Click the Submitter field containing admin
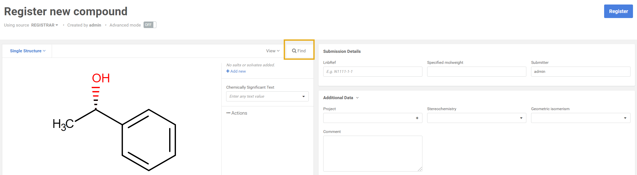Image resolution: width=637 pixels, height=175 pixels. 580,72
